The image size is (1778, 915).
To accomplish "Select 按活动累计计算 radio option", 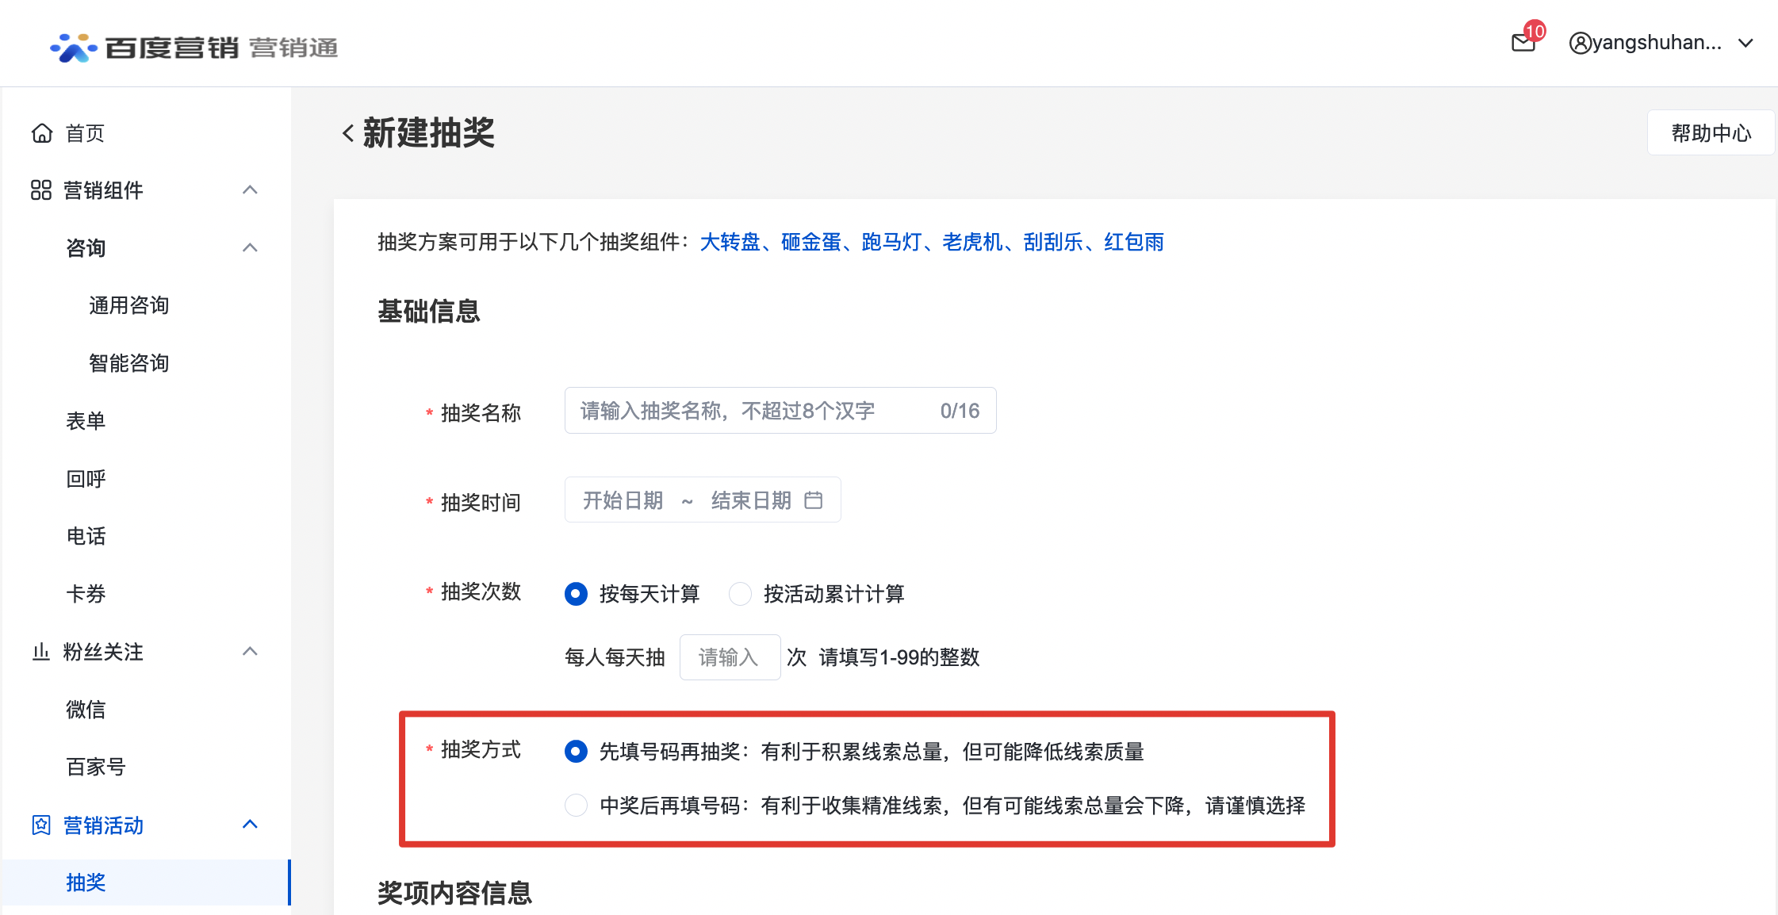I will 740,593.
